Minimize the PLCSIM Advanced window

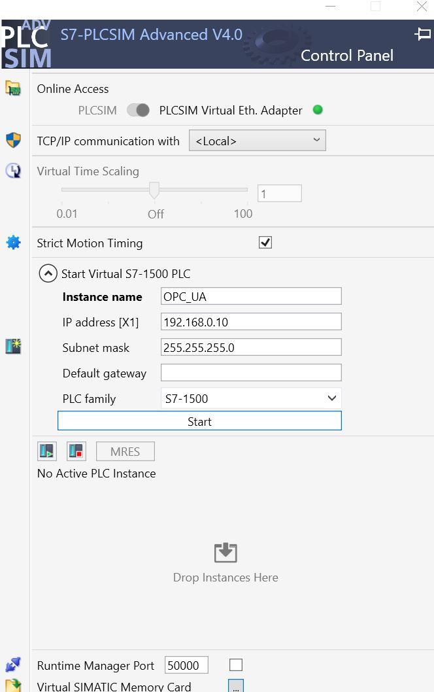click(330, 6)
